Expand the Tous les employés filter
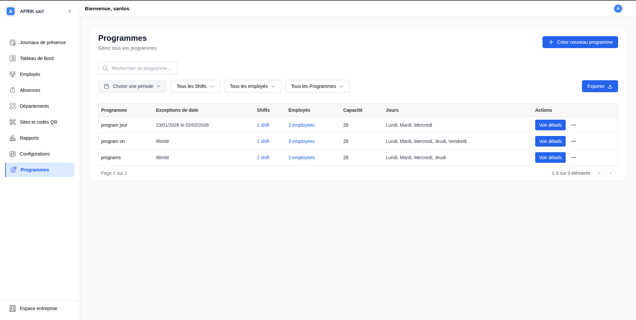The width and height of the screenshot is (636, 320). click(x=252, y=86)
